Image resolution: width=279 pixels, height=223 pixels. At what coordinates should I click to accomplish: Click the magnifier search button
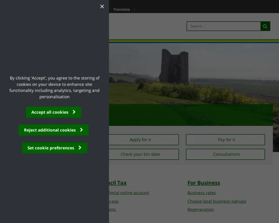tap(265, 26)
